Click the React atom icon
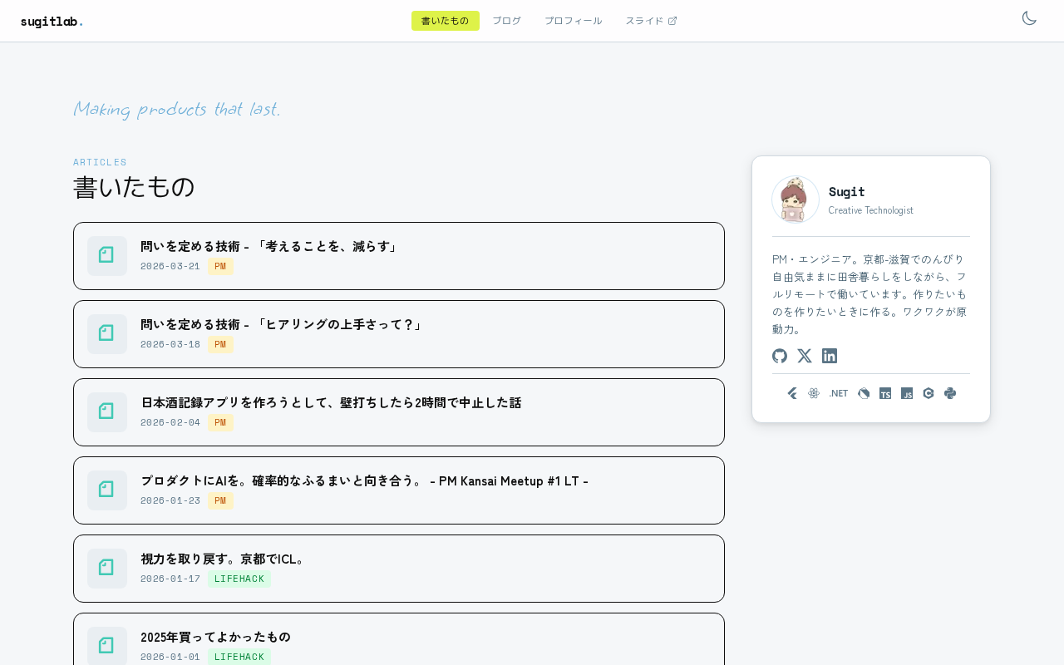The height and width of the screenshot is (665, 1064). pos(814,393)
